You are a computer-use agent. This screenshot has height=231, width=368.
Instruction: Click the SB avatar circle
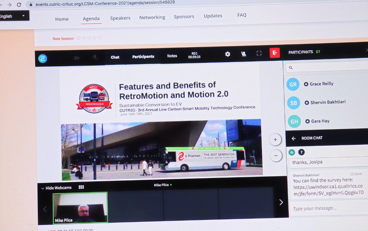click(x=294, y=103)
